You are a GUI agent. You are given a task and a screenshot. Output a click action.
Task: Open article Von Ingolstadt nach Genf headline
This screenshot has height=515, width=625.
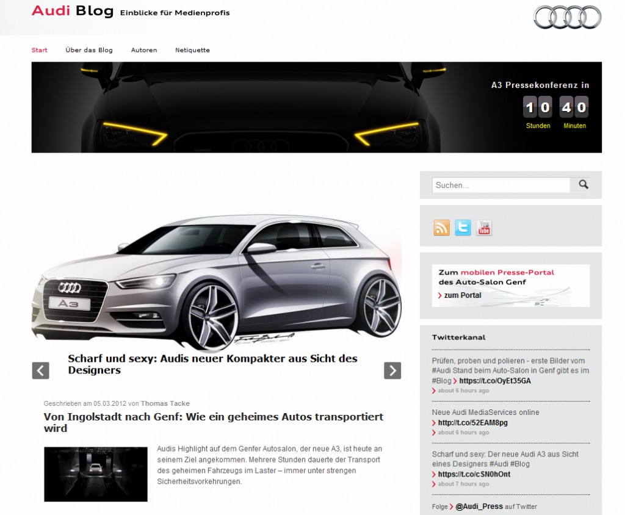[213, 422]
